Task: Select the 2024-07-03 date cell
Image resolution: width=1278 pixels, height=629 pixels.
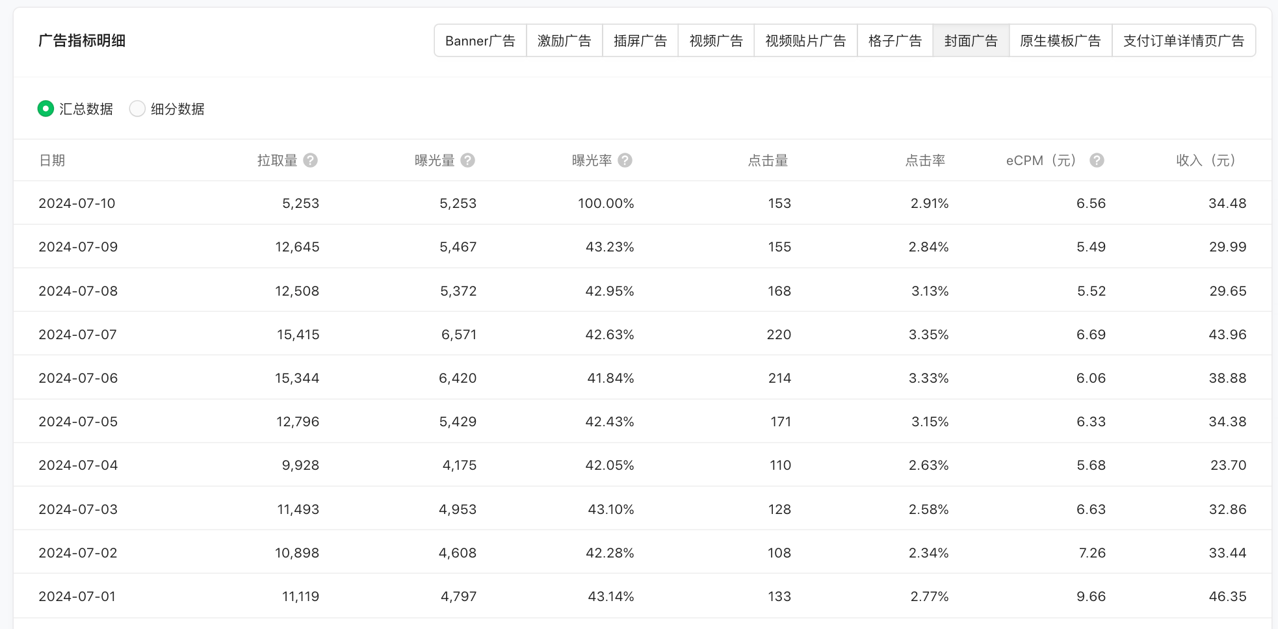Action: (x=78, y=509)
